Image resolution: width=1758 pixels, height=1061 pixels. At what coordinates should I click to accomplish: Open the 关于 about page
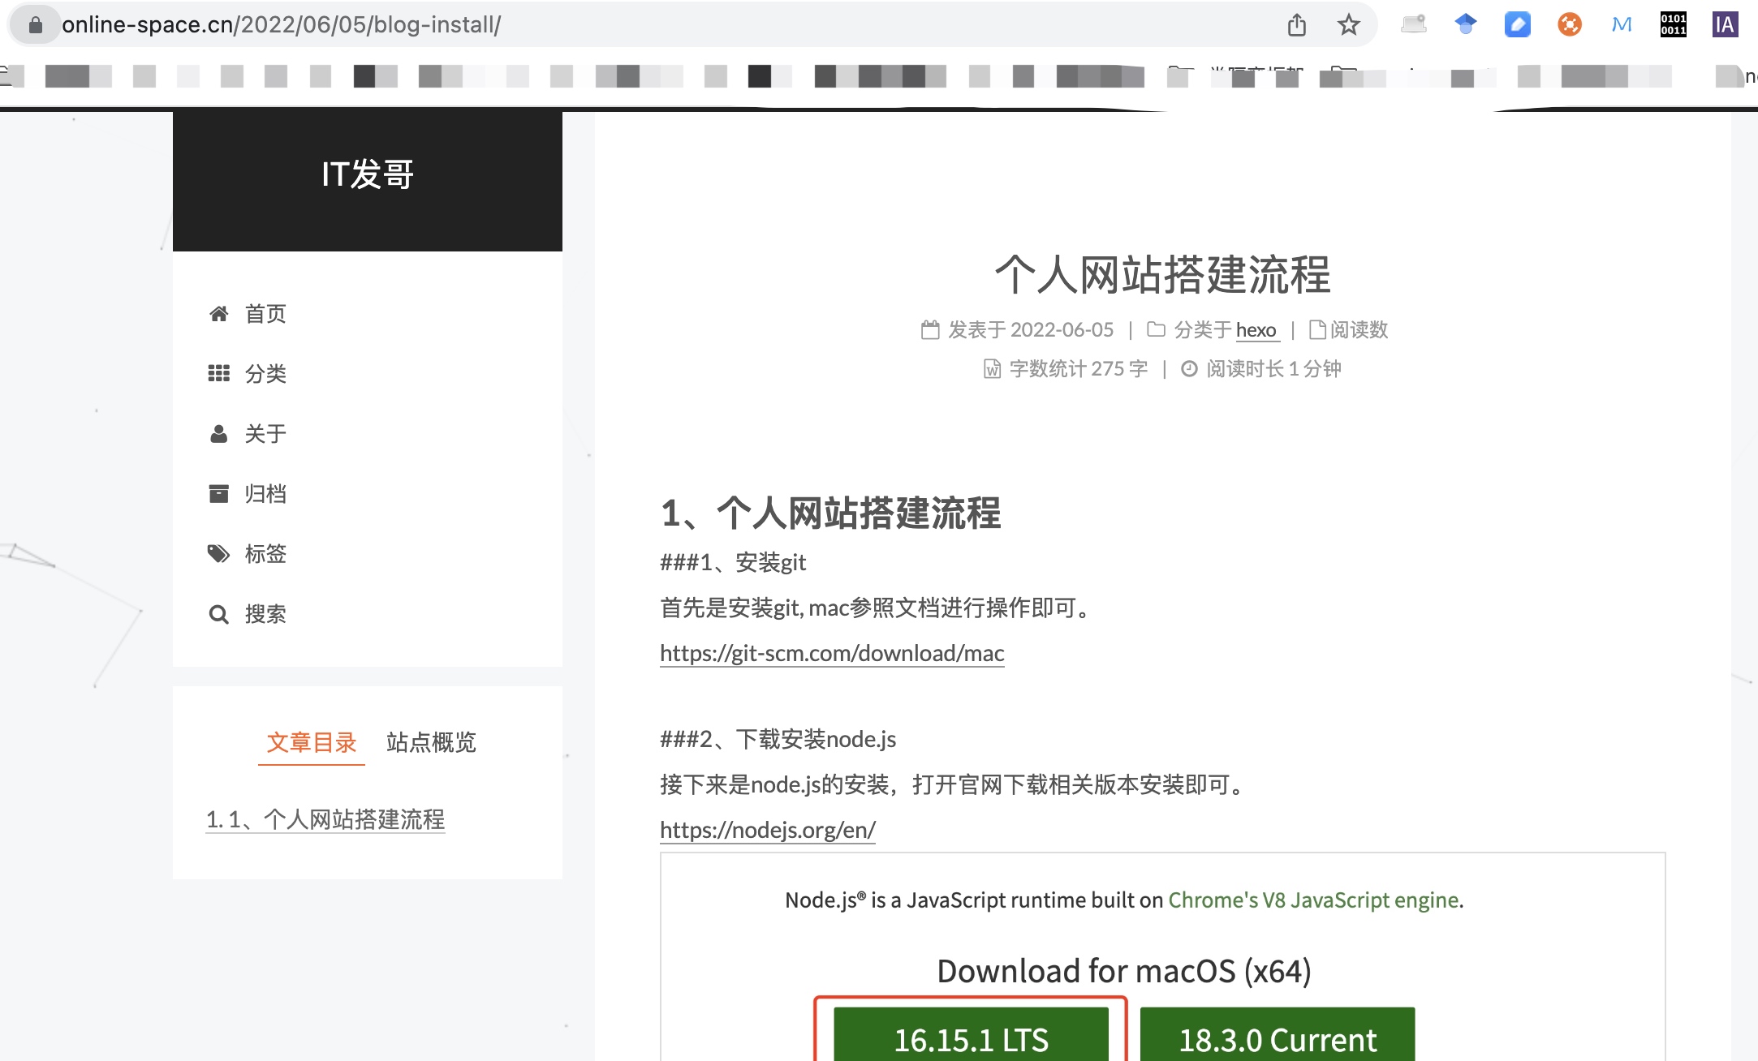(x=265, y=434)
